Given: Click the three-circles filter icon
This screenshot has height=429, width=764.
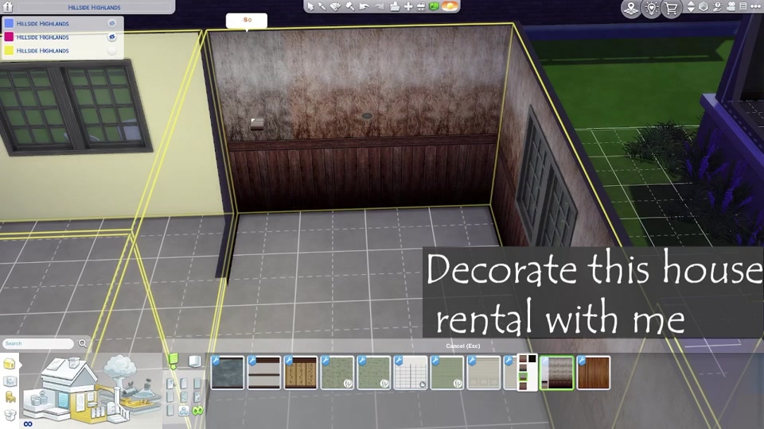Looking at the screenshot, I should pos(184,411).
